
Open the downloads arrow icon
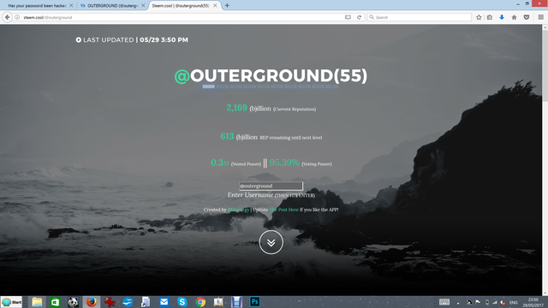[x=502, y=17]
